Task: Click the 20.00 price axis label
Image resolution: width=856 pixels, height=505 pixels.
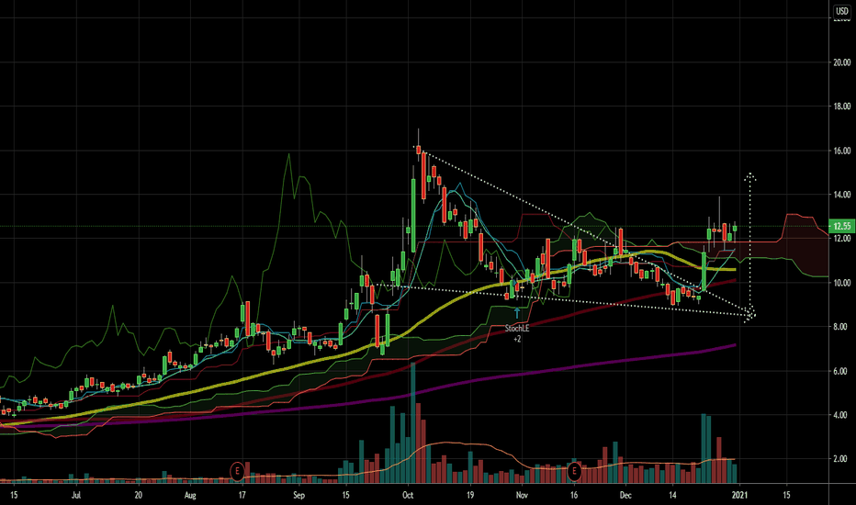Action: point(842,62)
